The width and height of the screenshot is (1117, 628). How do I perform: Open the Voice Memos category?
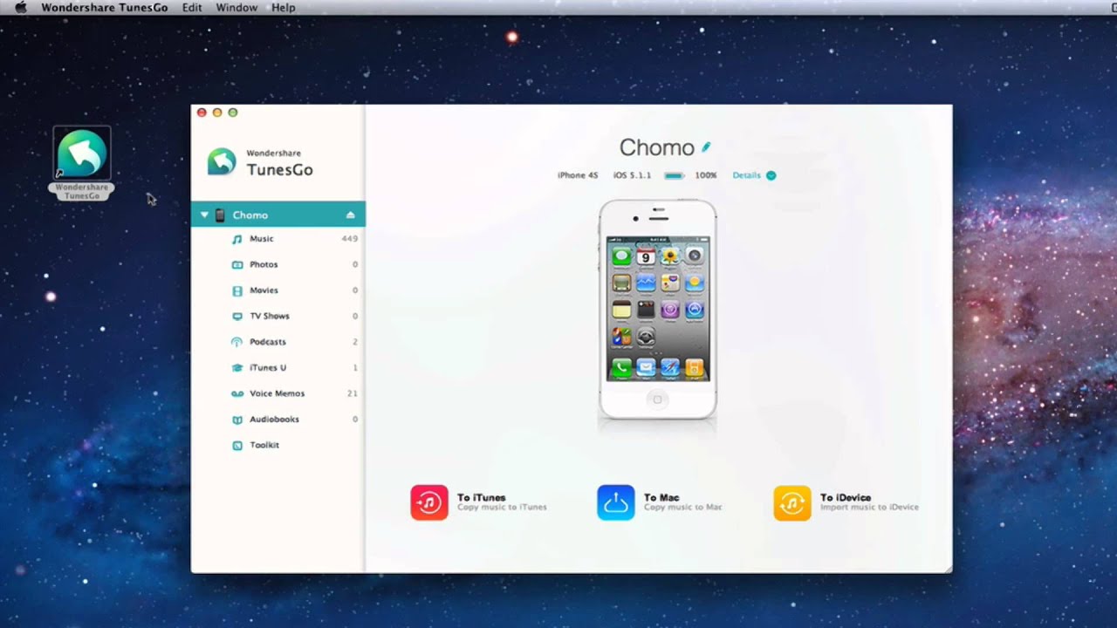[x=278, y=393]
